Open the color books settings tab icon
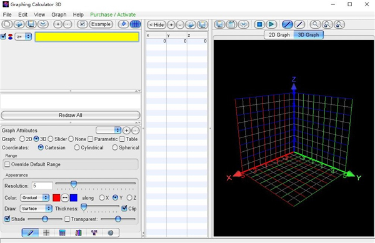Viewport: 375px width, 243px height. pos(78,232)
